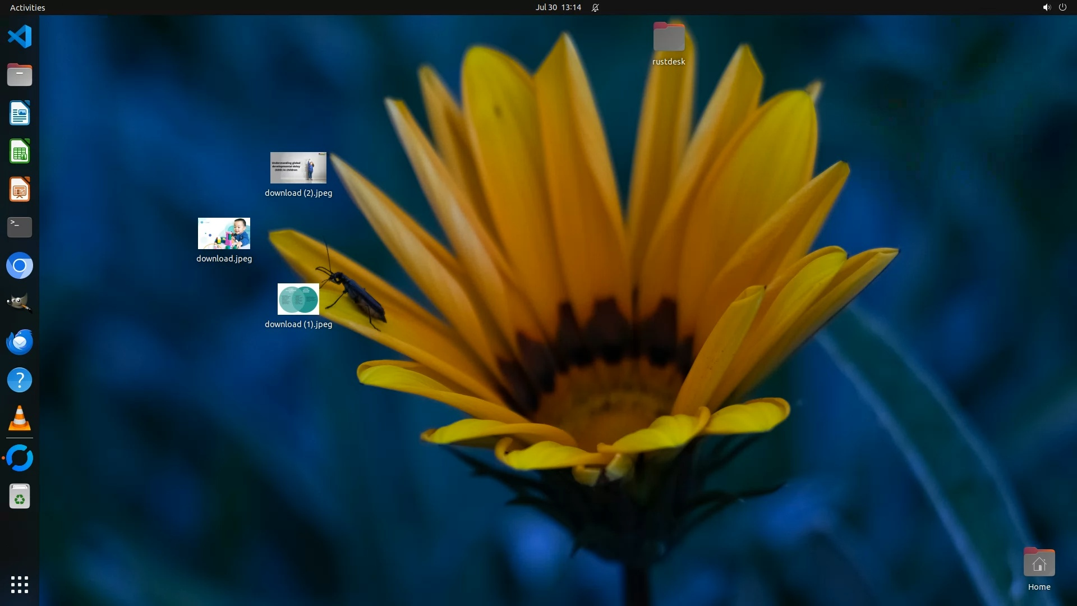Open Visual Studio Code from the dock

coord(20,37)
